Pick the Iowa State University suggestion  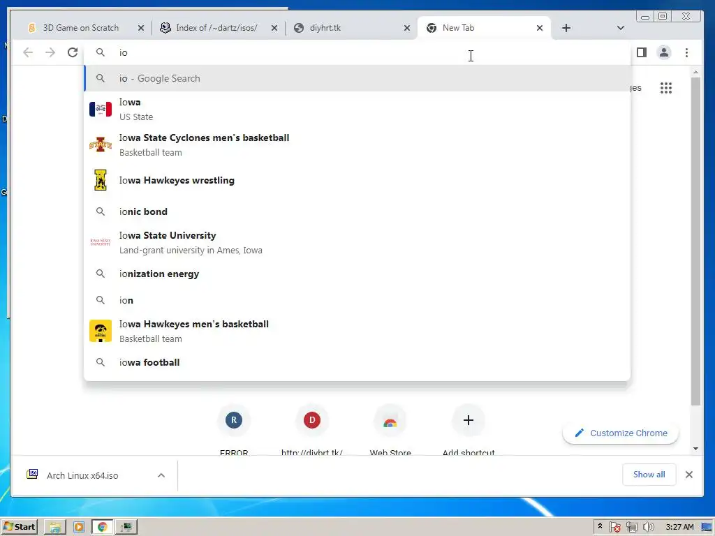pyautogui.click(x=357, y=242)
